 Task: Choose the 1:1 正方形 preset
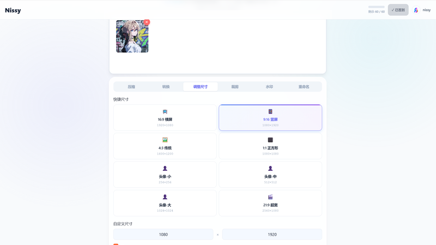(x=270, y=146)
